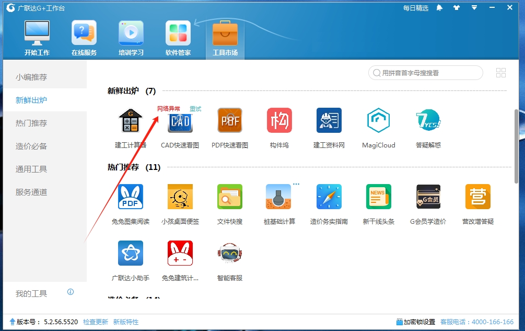Screen dimensions: 525x331
Task: Click 重试 retry link
Action: point(195,109)
